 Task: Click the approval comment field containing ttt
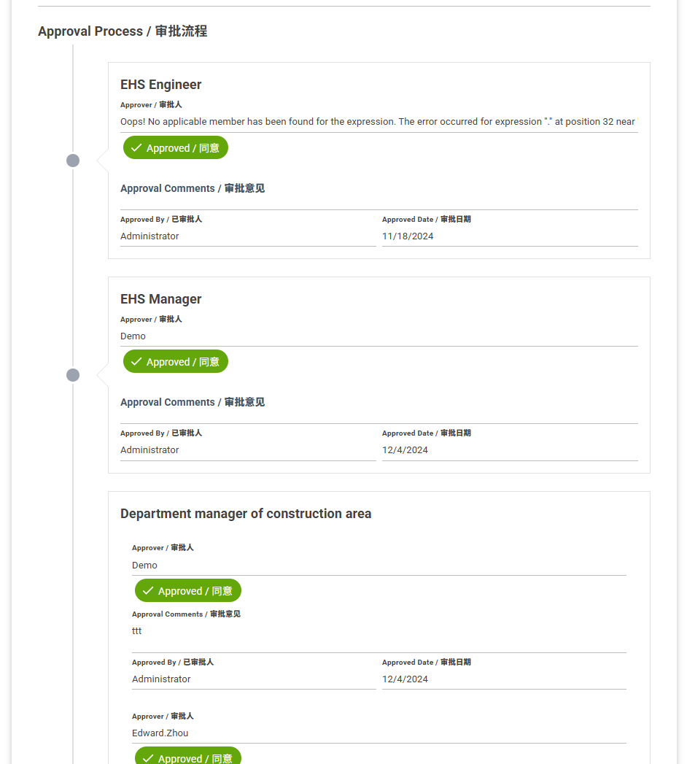[378, 632]
